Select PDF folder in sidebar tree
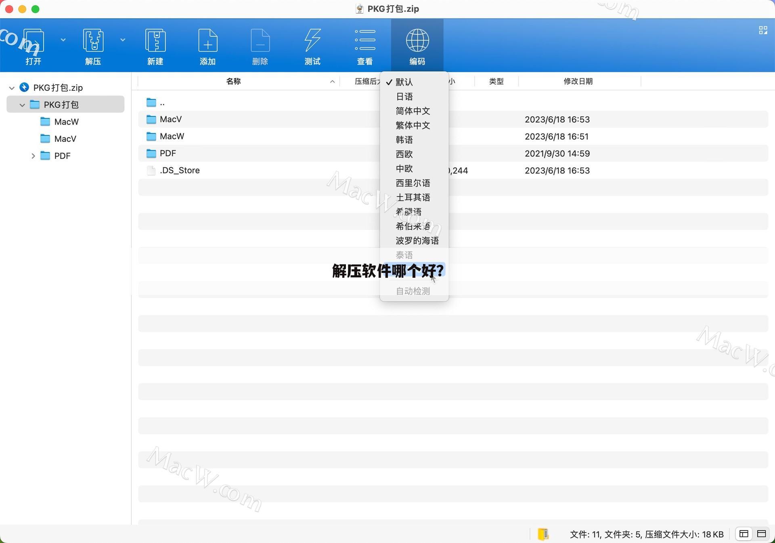The width and height of the screenshot is (775, 543). [62, 156]
